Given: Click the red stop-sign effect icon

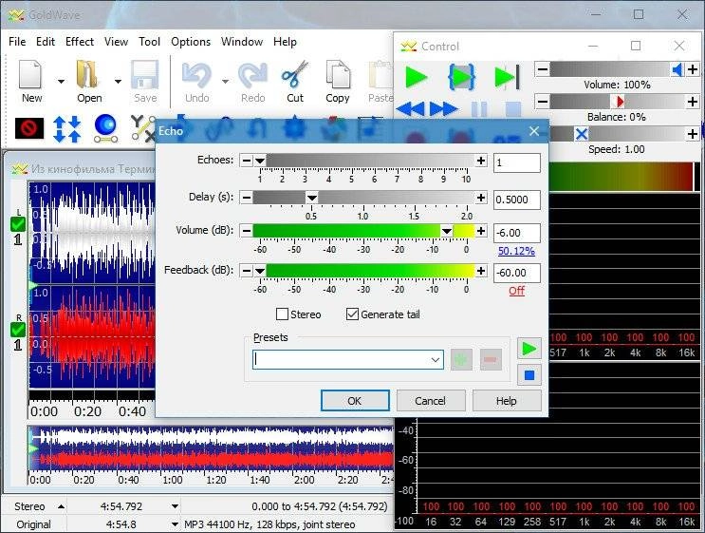Looking at the screenshot, I should 29,128.
